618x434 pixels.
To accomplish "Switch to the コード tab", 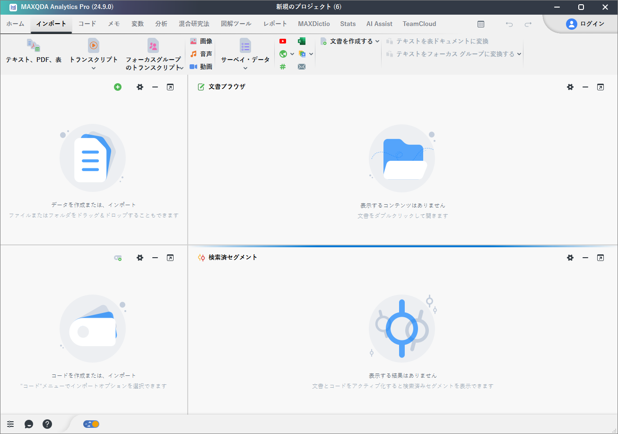I will (x=87, y=24).
